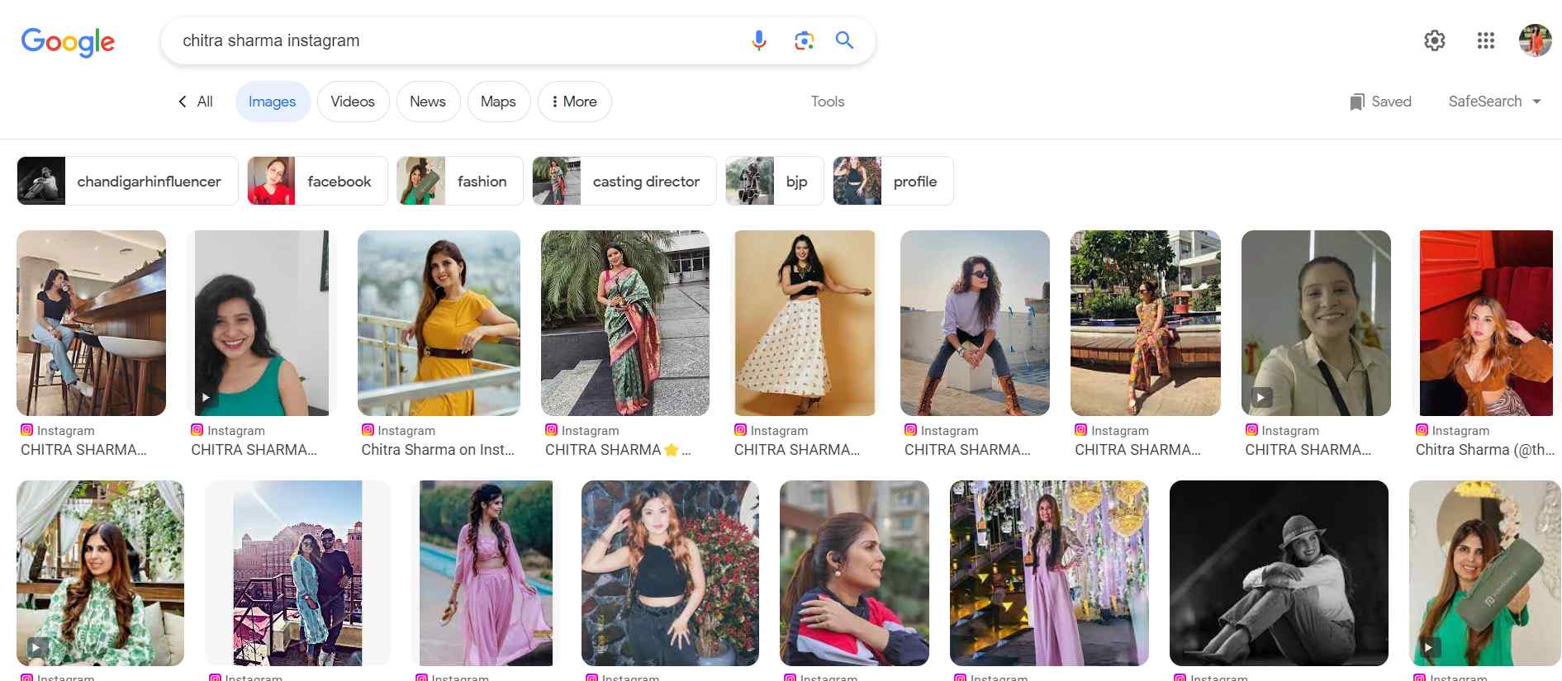Open thumbnail of woman in white skirt
The width and height of the screenshot is (1562, 681).
805,323
